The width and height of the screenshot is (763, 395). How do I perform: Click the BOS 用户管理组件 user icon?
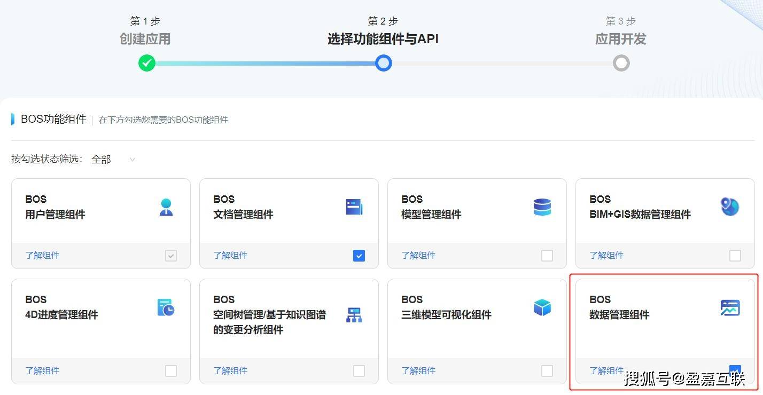[x=166, y=207]
